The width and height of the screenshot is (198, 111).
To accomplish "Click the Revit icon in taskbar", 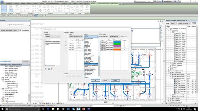I will pyautogui.click(x=78, y=109).
